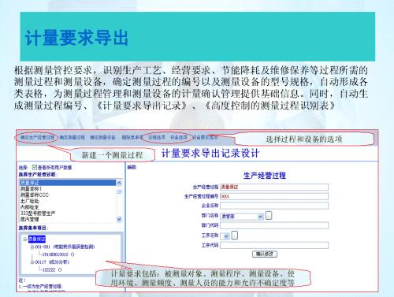Click the ellipsis button beside 部门名称
Viewport: 394px width, 297px height.
click(x=269, y=216)
